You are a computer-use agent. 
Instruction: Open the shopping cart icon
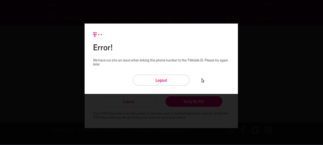[x=241, y=18]
